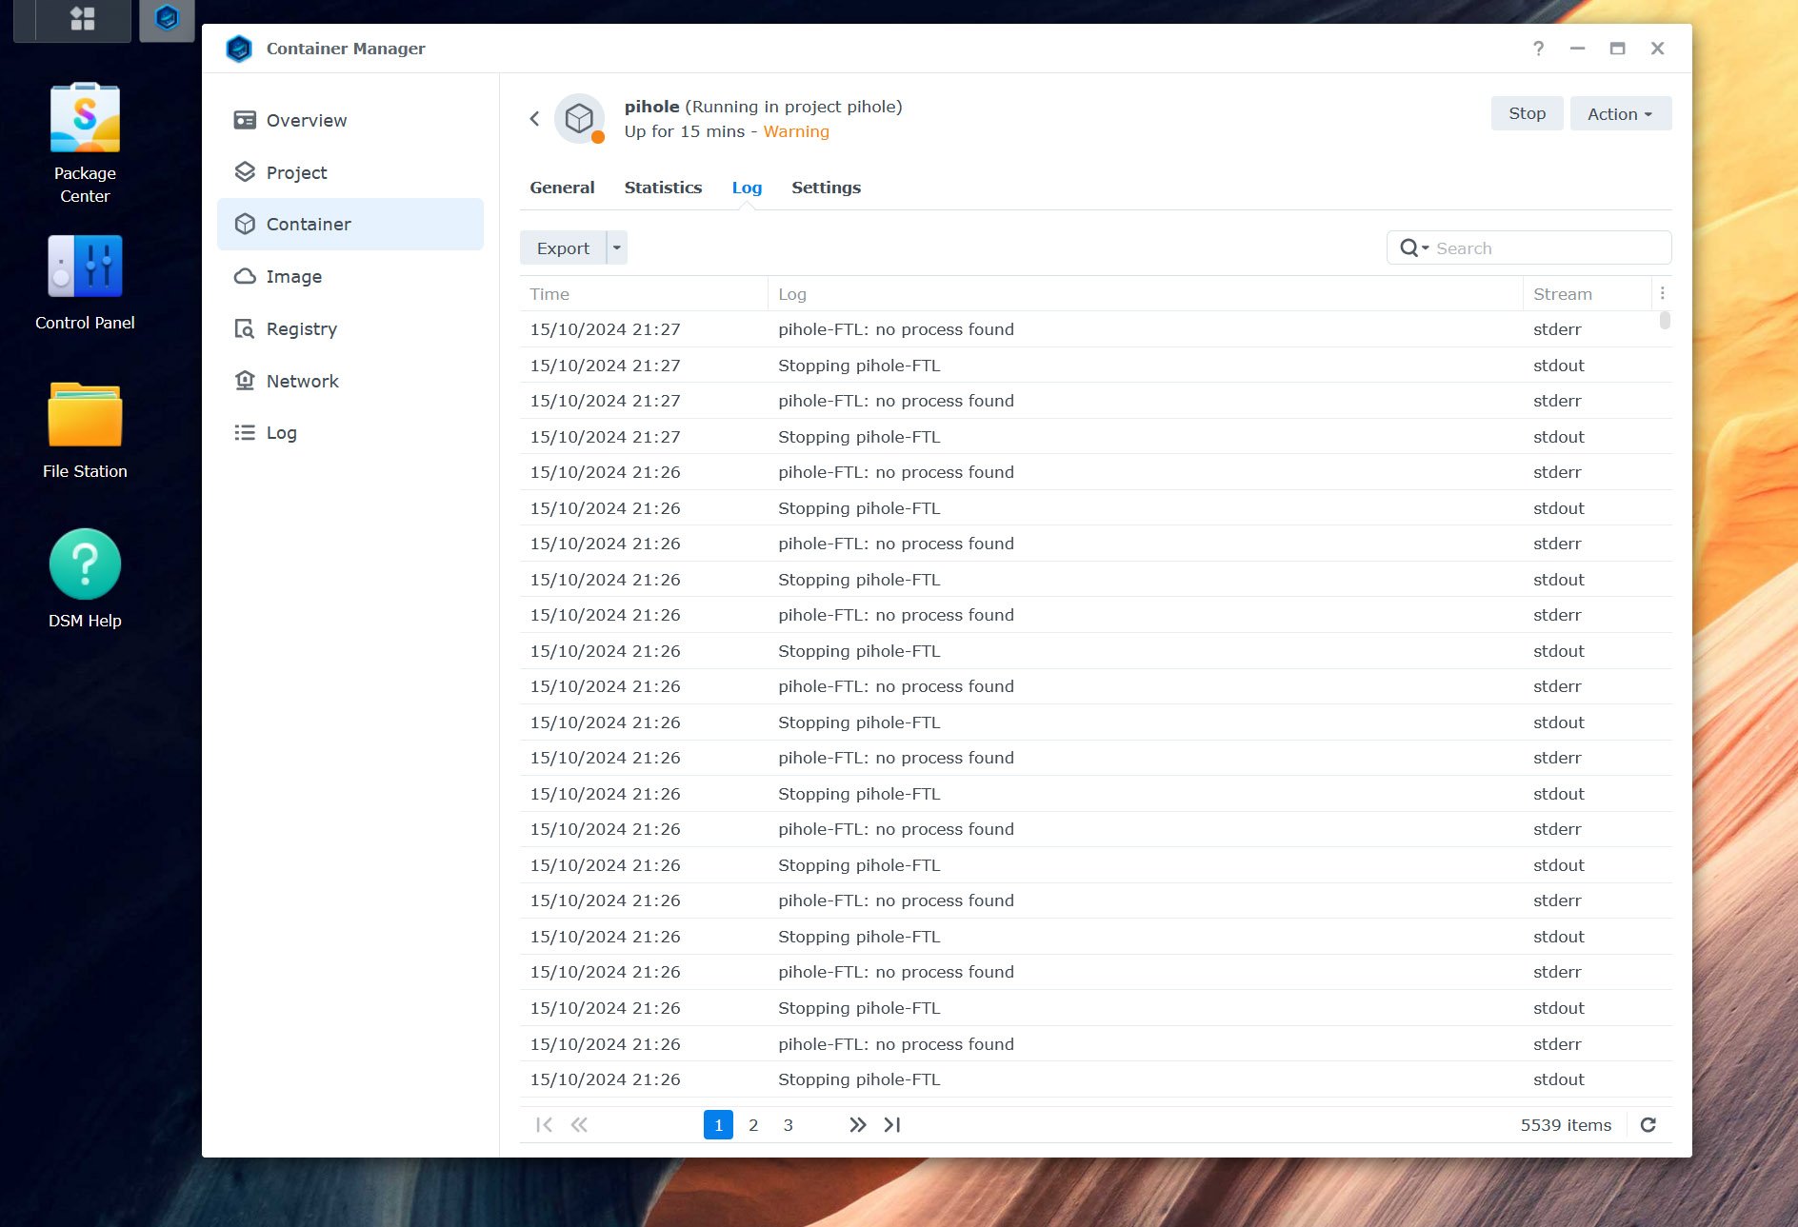
Task: Open DSM Help desktop icon
Action: 85,565
